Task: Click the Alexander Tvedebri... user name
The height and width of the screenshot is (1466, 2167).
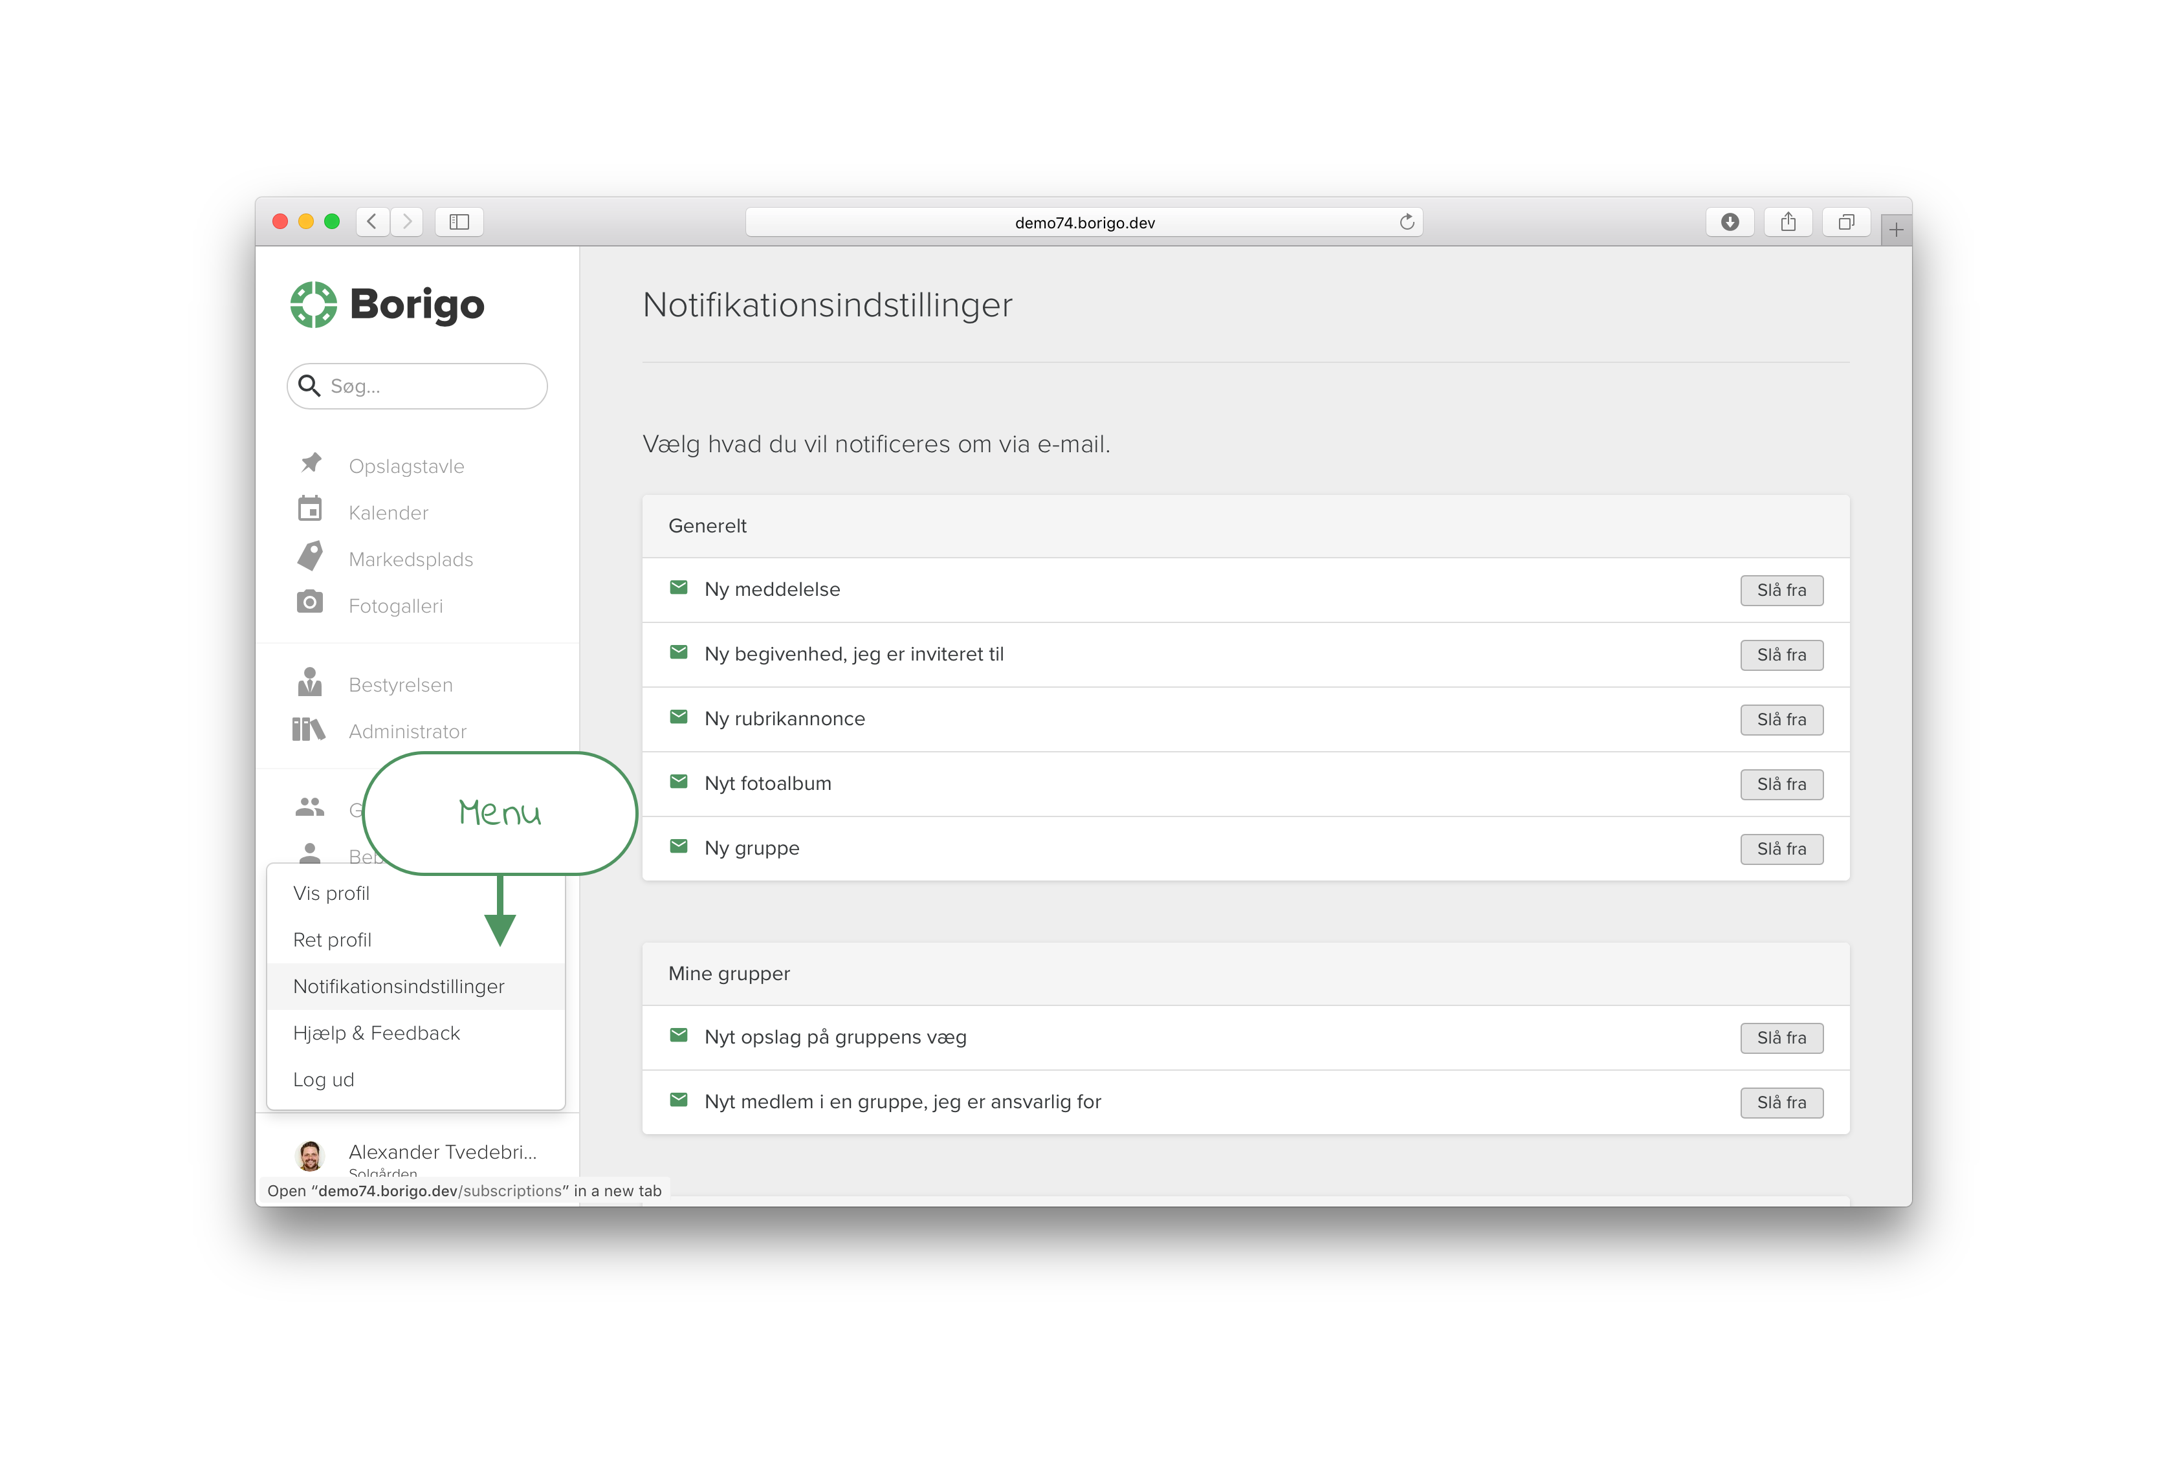Action: [x=443, y=1152]
